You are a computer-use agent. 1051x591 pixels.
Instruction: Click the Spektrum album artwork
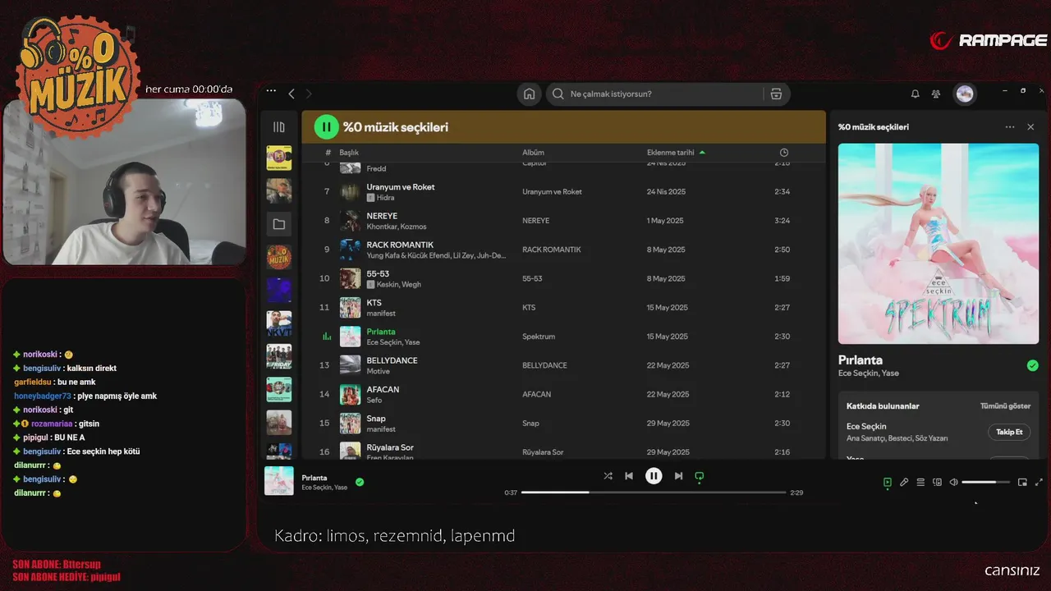pos(939,244)
